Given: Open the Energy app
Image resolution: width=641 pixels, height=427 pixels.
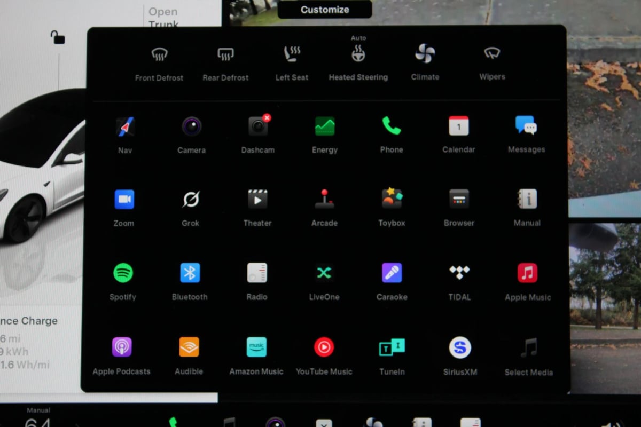Looking at the screenshot, I should click(x=325, y=127).
